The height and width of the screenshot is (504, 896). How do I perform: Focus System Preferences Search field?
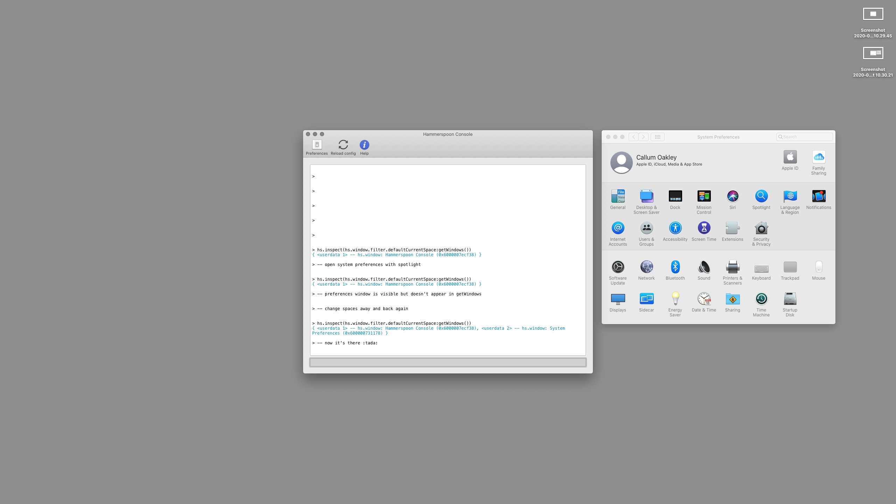804,137
